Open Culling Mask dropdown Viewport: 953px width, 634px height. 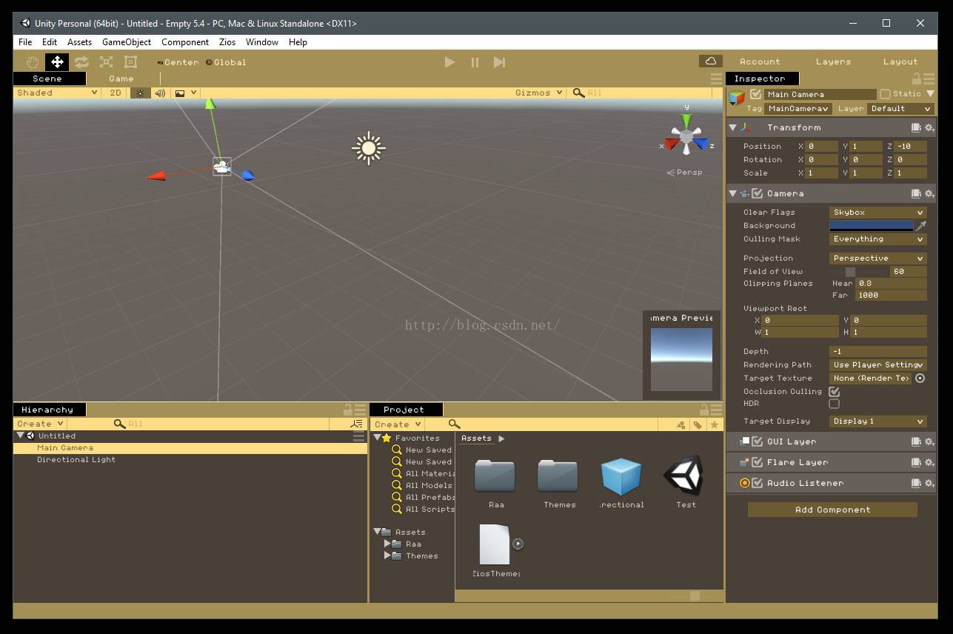878,239
